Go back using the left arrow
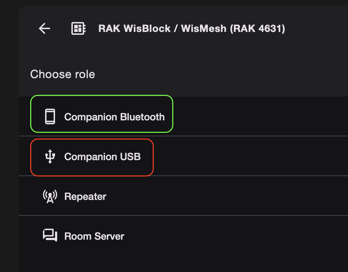 pos(44,28)
